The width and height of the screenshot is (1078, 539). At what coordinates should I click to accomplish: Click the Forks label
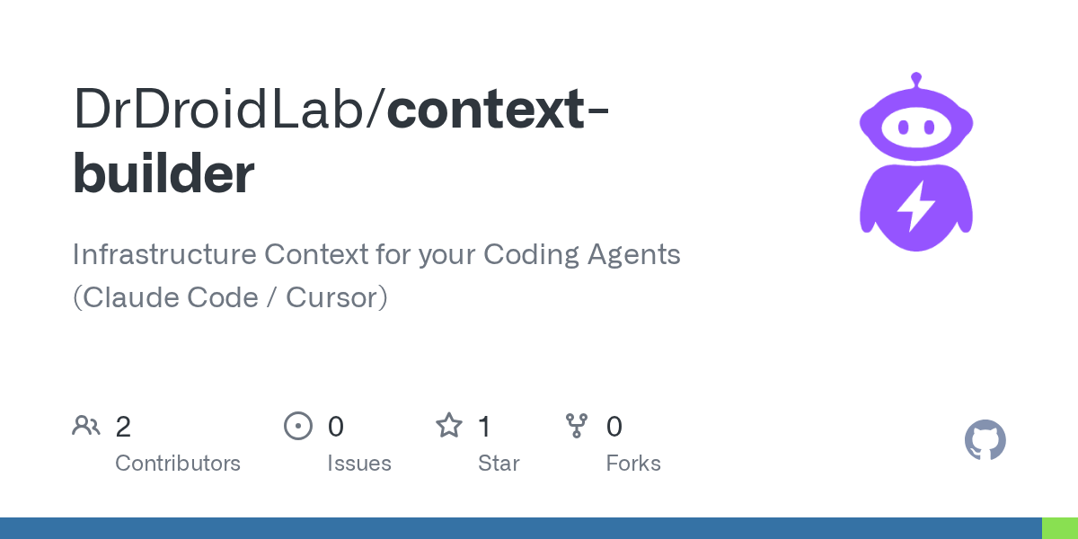(633, 464)
